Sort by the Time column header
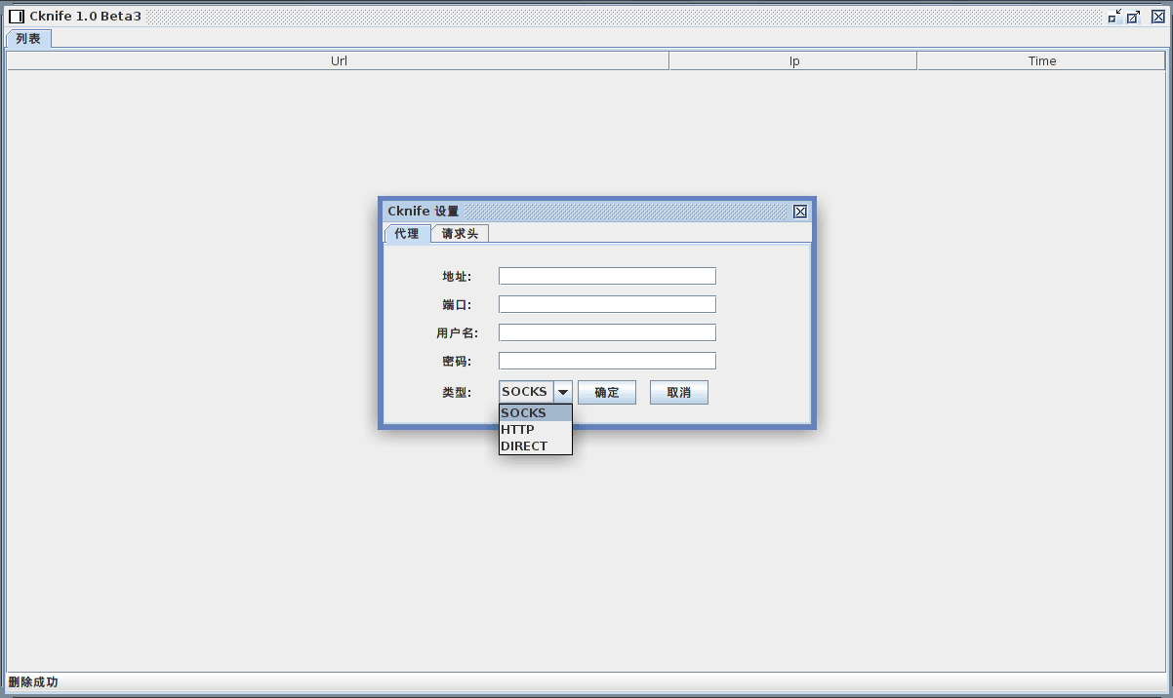The height and width of the screenshot is (698, 1173). pos(1041,60)
